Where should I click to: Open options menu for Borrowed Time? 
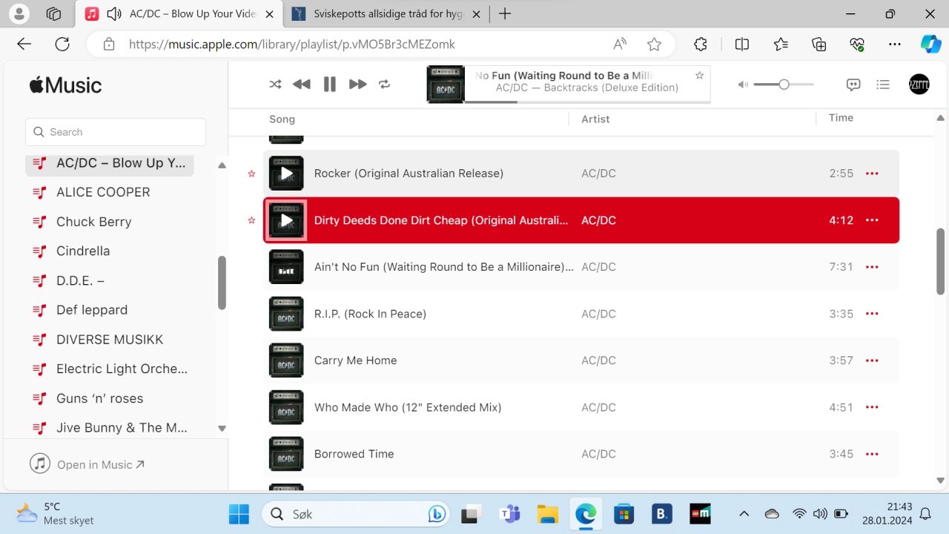point(872,453)
